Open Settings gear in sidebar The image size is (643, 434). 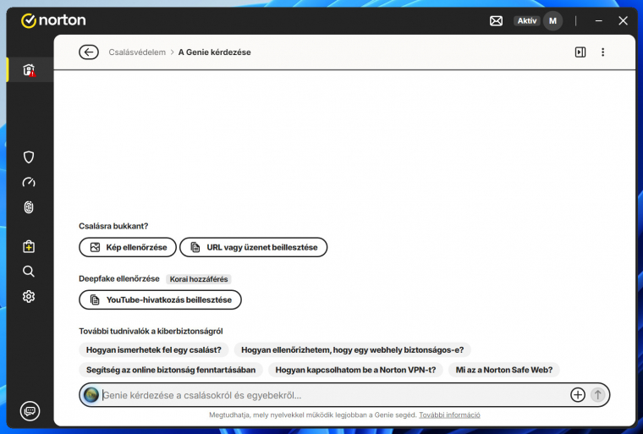[x=29, y=296]
